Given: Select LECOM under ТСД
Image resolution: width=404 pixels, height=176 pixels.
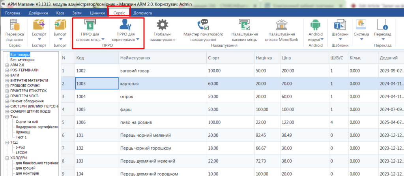Looking at the screenshot, I should [x=21, y=153].
